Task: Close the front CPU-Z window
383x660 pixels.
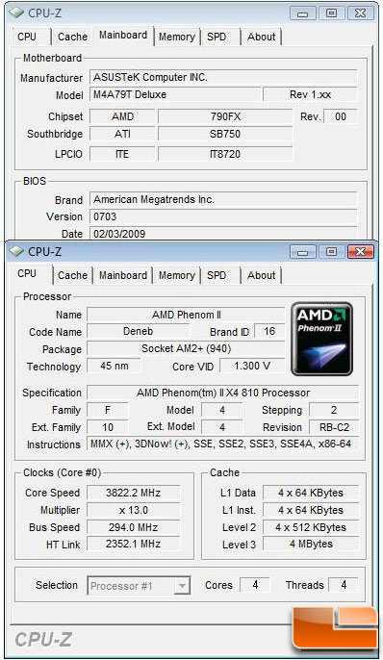Action: tap(360, 252)
